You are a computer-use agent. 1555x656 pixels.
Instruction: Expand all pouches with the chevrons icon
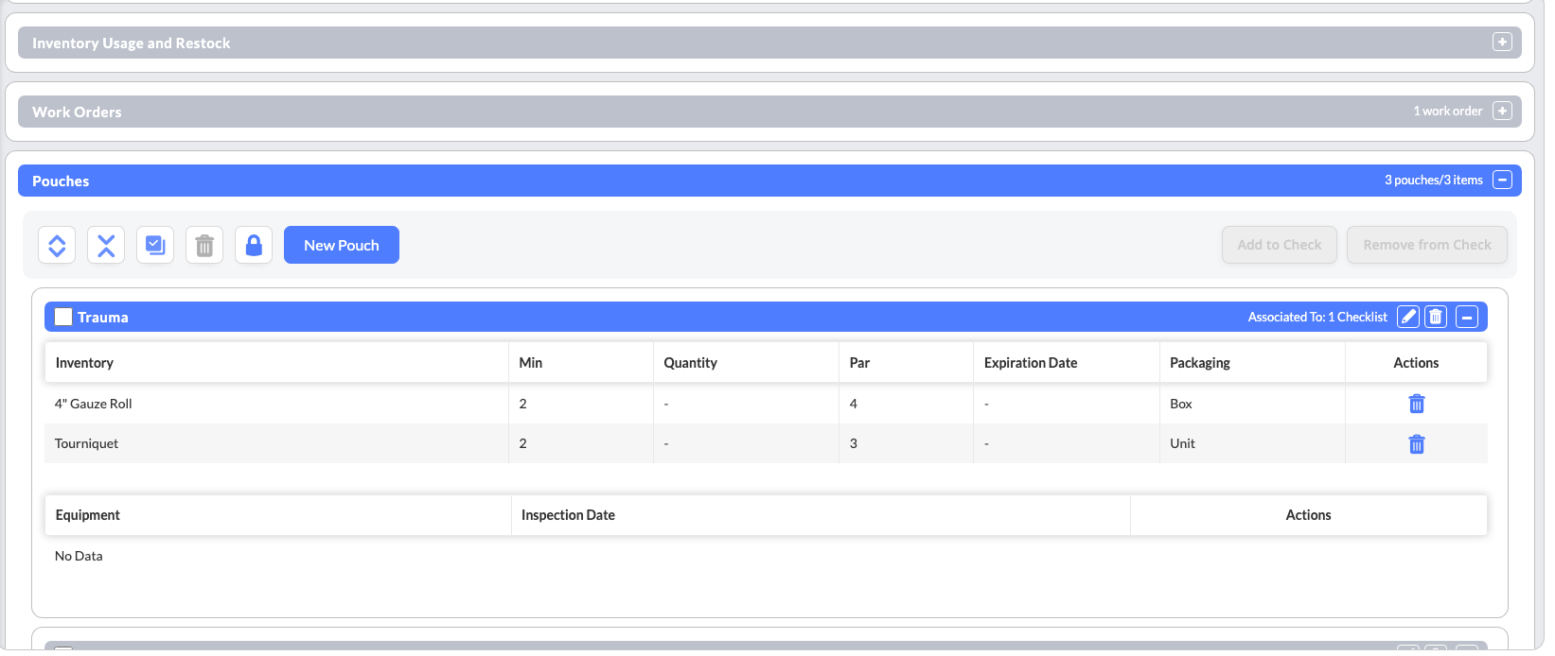coord(57,245)
